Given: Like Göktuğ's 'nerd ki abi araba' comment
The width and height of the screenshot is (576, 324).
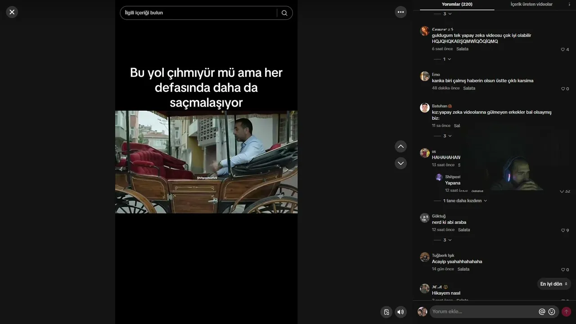Looking at the screenshot, I should pyautogui.click(x=562, y=230).
